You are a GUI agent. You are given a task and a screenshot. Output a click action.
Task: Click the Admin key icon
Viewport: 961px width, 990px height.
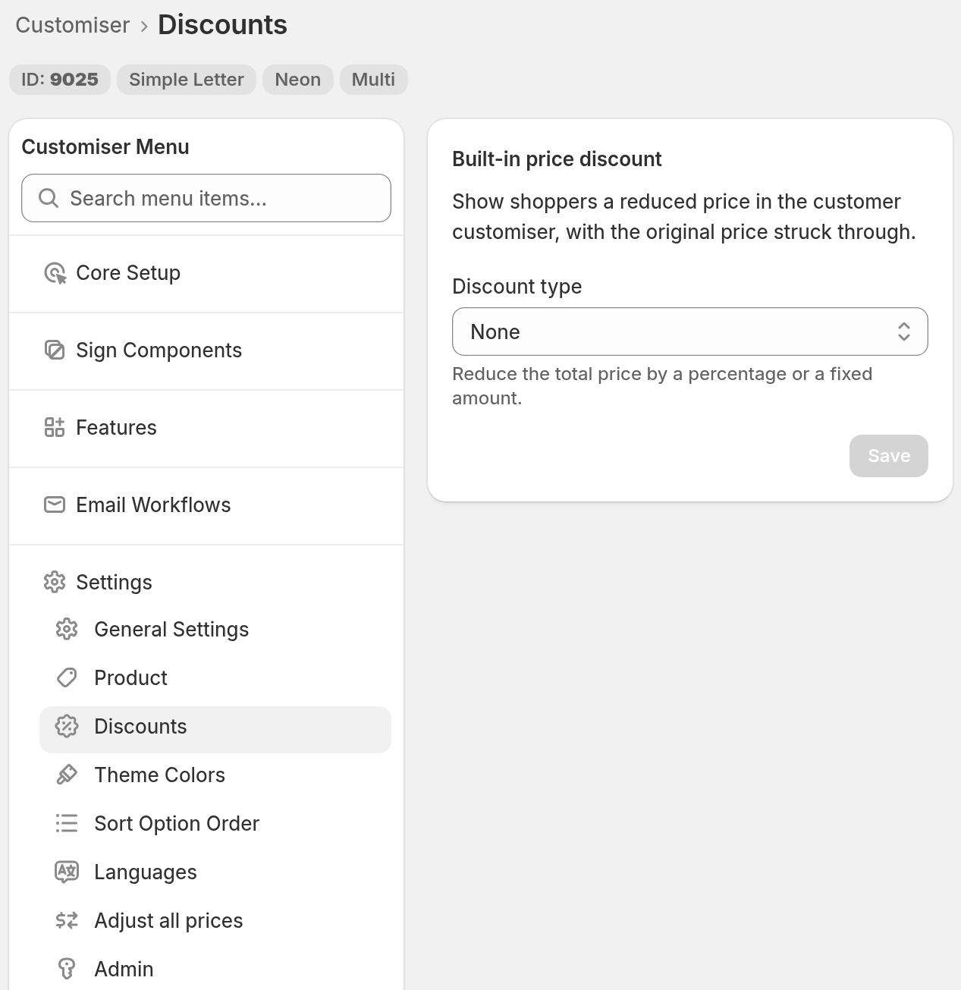67,969
